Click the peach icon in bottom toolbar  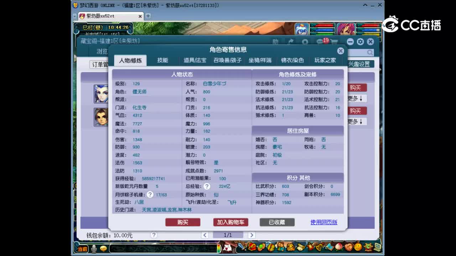pos(339,247)
